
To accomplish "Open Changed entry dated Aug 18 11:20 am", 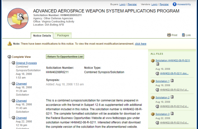I will 21,83.
